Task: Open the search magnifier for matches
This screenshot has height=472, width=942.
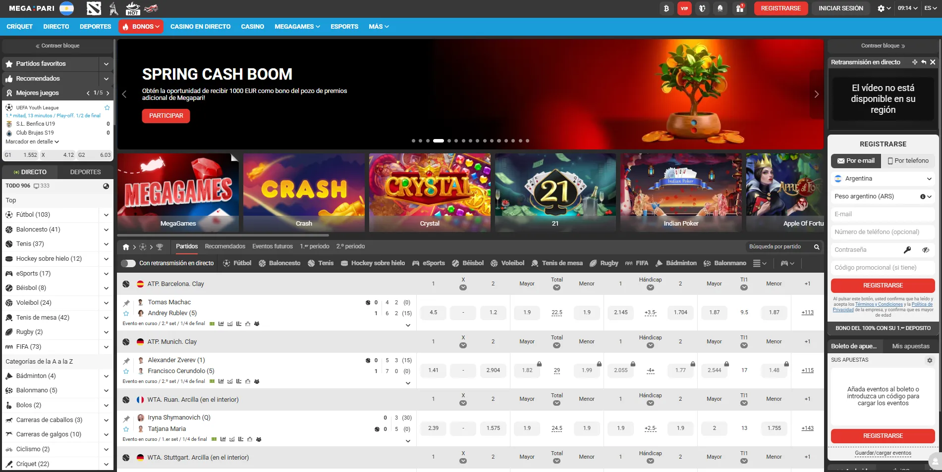Action: 817,247
